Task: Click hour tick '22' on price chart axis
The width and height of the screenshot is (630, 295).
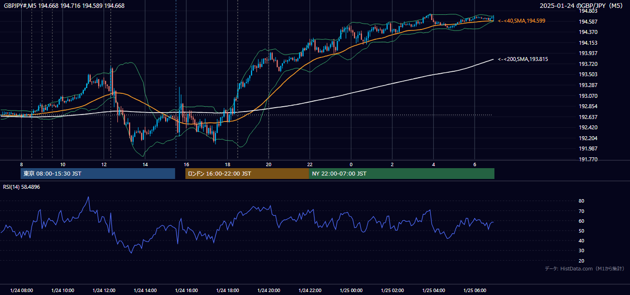Action: 310,164
